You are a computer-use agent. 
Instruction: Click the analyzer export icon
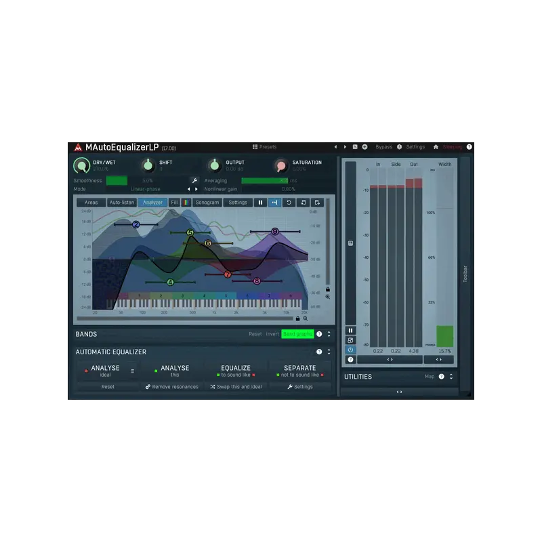click(x=317, y=203)
